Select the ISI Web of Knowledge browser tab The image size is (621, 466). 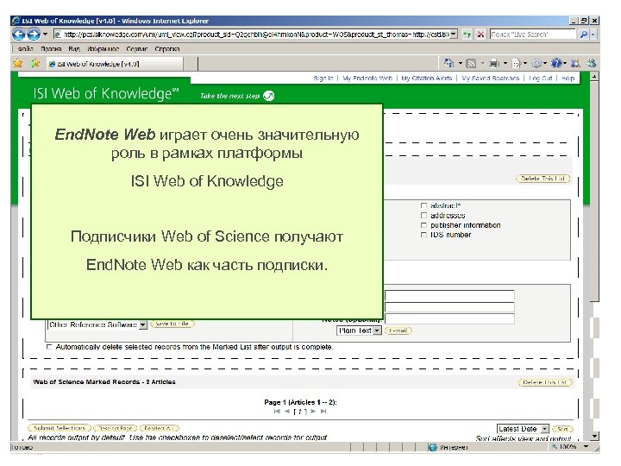click(115, 64)
